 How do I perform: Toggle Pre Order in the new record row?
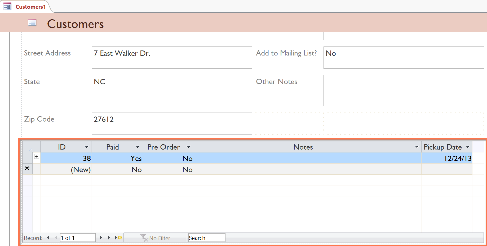tap(187, 169)
